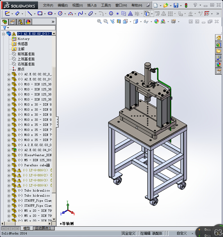Viewport: 223px width, 237px height.
Task: Open the 插入(I) menu
Action: point(92,5)
